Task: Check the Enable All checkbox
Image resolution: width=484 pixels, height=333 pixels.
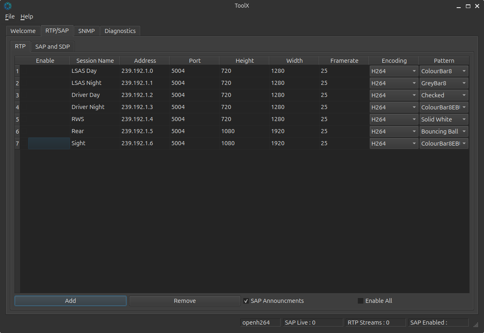Action: (x=360, y=300)
